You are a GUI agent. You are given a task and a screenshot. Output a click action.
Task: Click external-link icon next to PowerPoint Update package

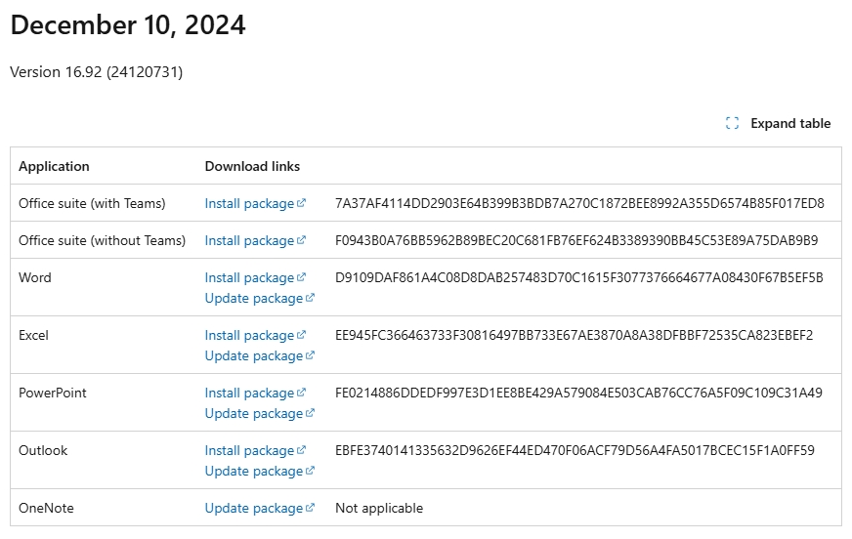tap(310, 412)
